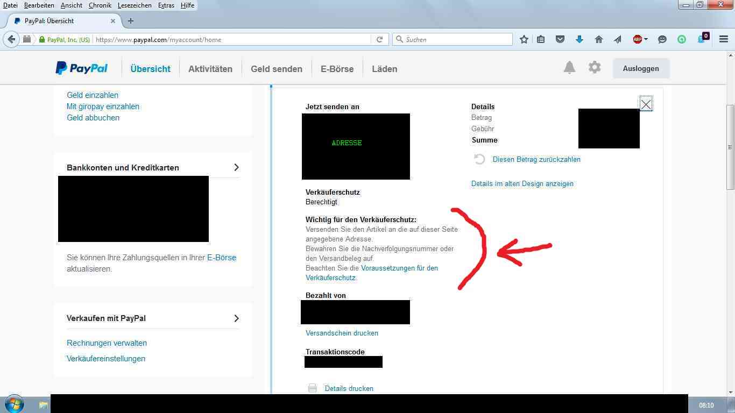Click the Ausloggen button
735x413 pixels.
(640, 68)
